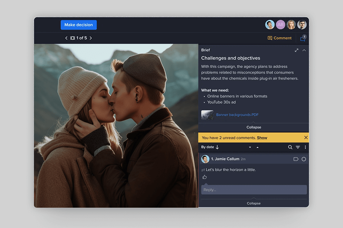This screenshot has width=343, height=228.
Task: Go to previous page arrow
Action: pos(66,38)
